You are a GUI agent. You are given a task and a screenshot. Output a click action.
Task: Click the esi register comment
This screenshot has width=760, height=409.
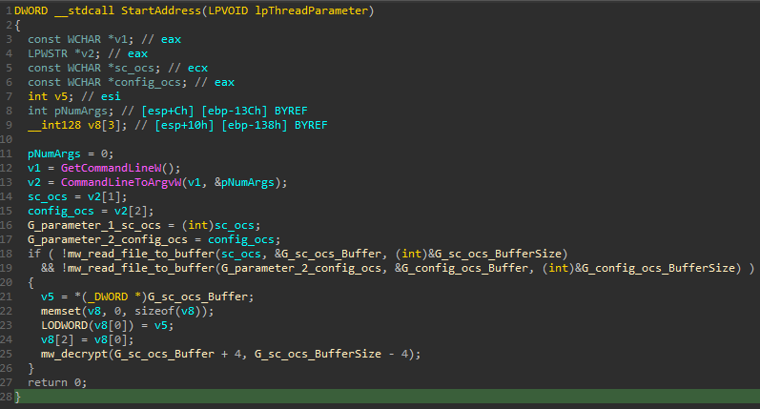tap(111, 96)
